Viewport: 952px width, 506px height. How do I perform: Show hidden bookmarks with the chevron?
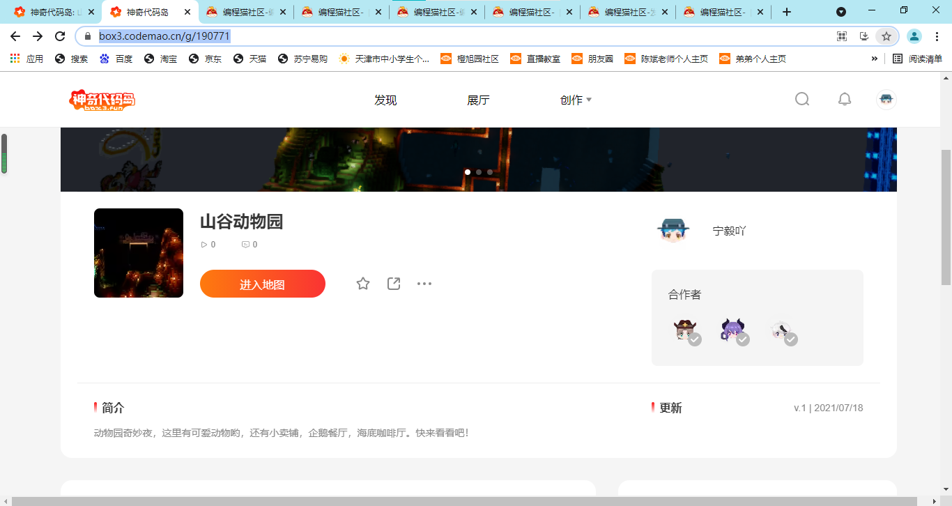click(875, 59)
